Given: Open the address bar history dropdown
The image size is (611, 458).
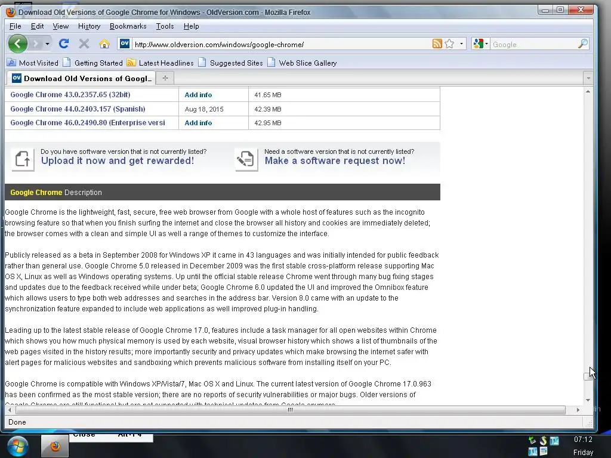Looking at the screenshot, I should [x=461, y=44].
